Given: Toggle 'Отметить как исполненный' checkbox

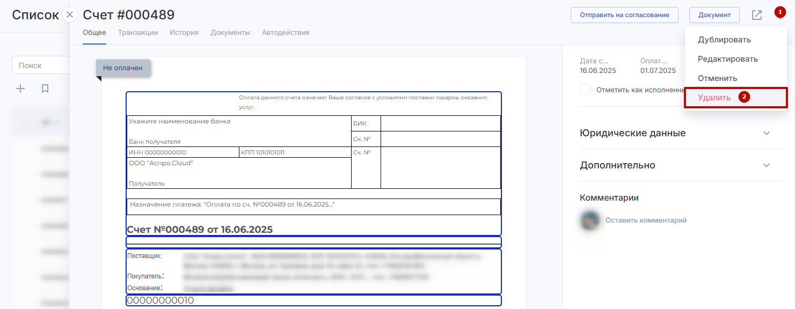Looking at the screenshot, I should [585, 90].
